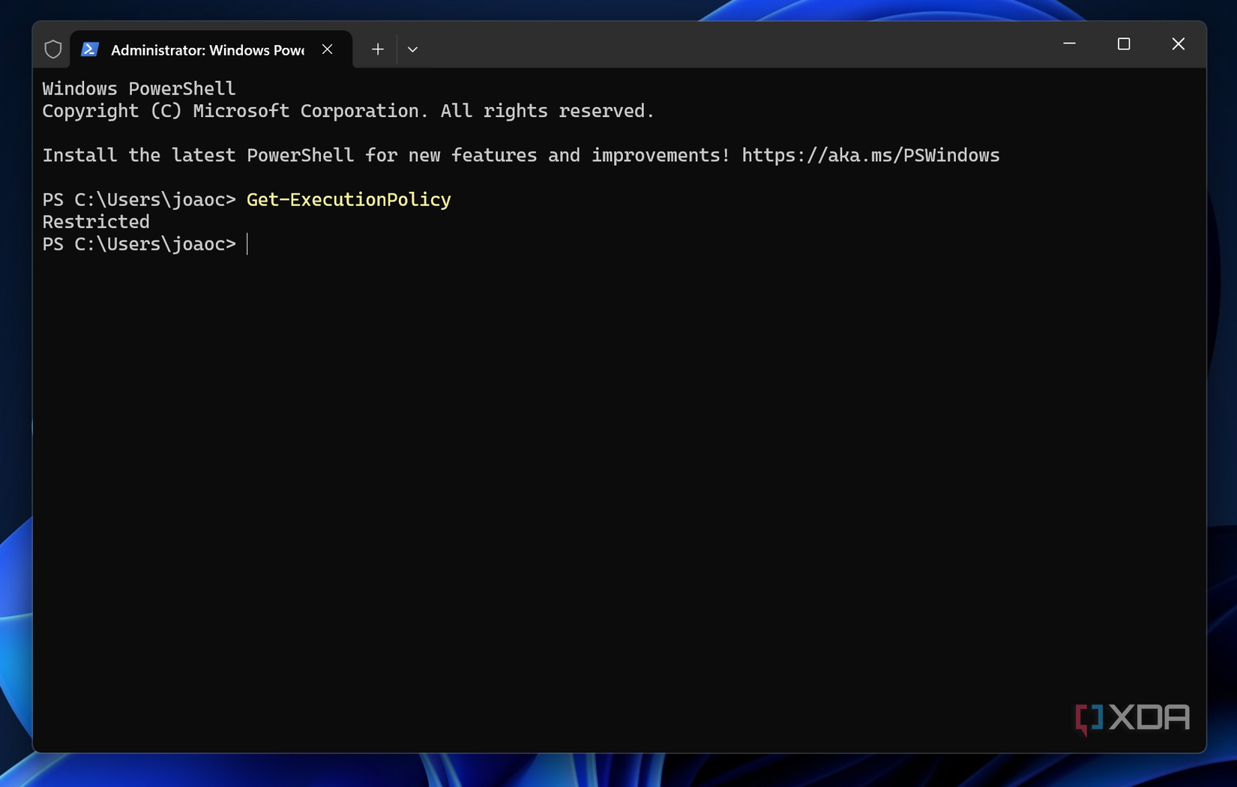
Task: Open the https://aka.ms/PSWindows link
Action: pyautogui.click(x=870, y=155)
